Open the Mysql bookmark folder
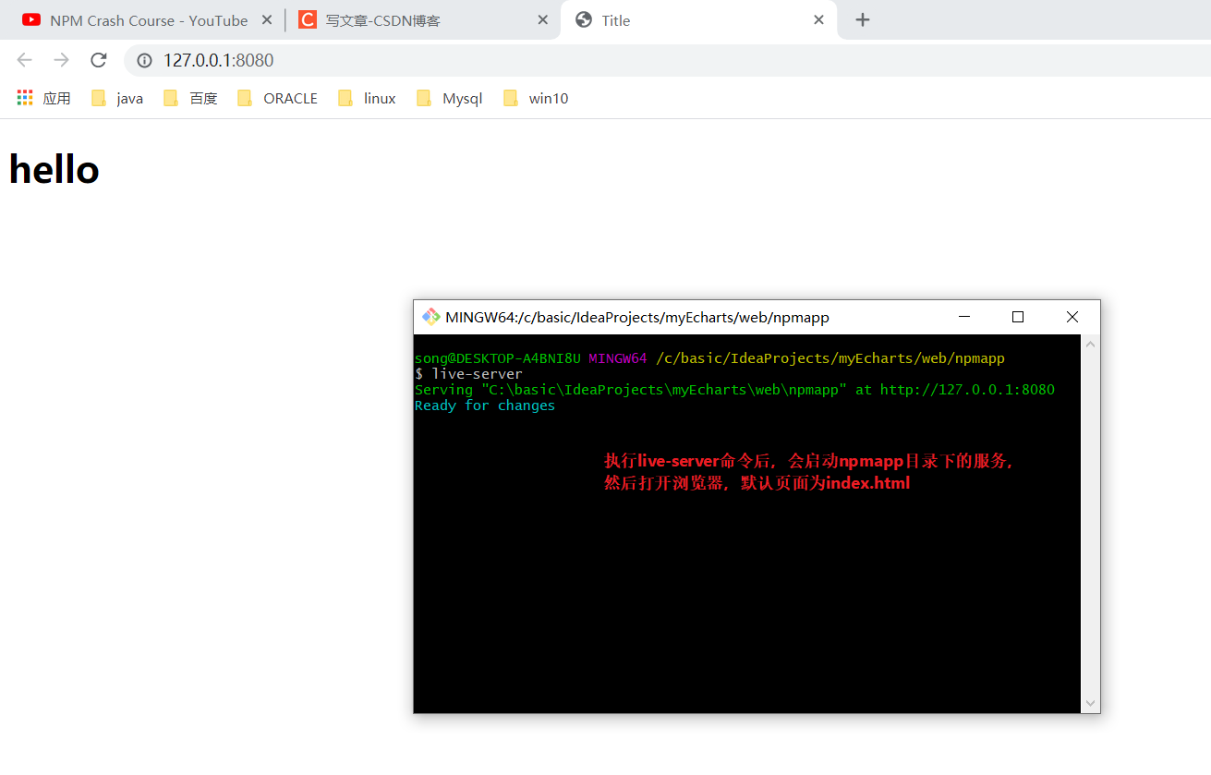The height and width of the screenshot is (775, 1211). point(449,98)
